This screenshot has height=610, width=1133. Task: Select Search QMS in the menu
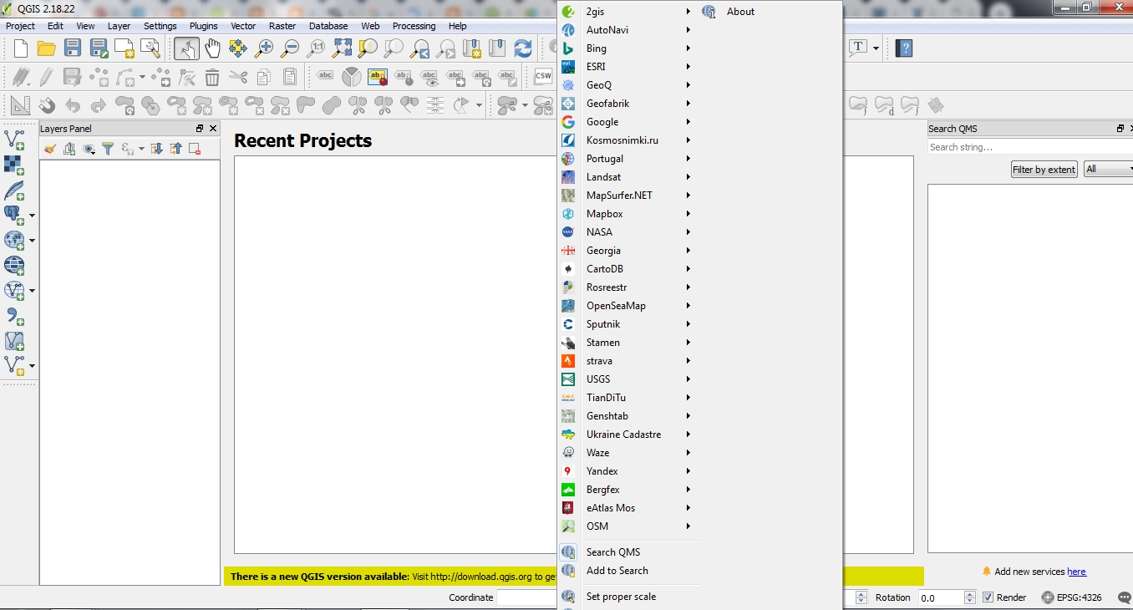pyautogui.click(x=612, y=552)
